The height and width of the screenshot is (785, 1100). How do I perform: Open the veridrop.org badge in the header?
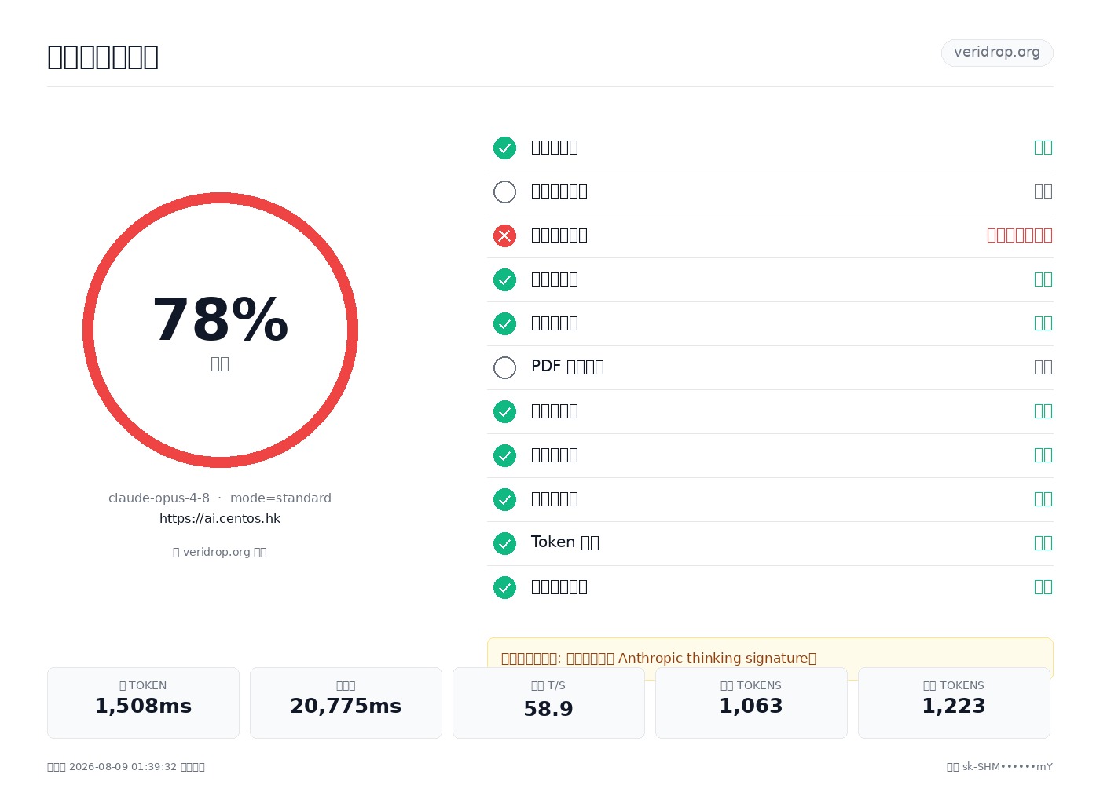[997, 53]
